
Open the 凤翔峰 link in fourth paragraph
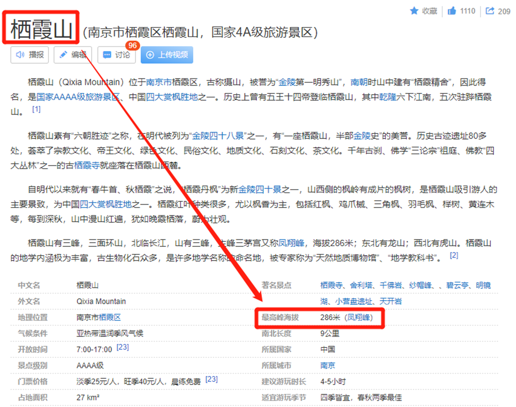point(291,243)
